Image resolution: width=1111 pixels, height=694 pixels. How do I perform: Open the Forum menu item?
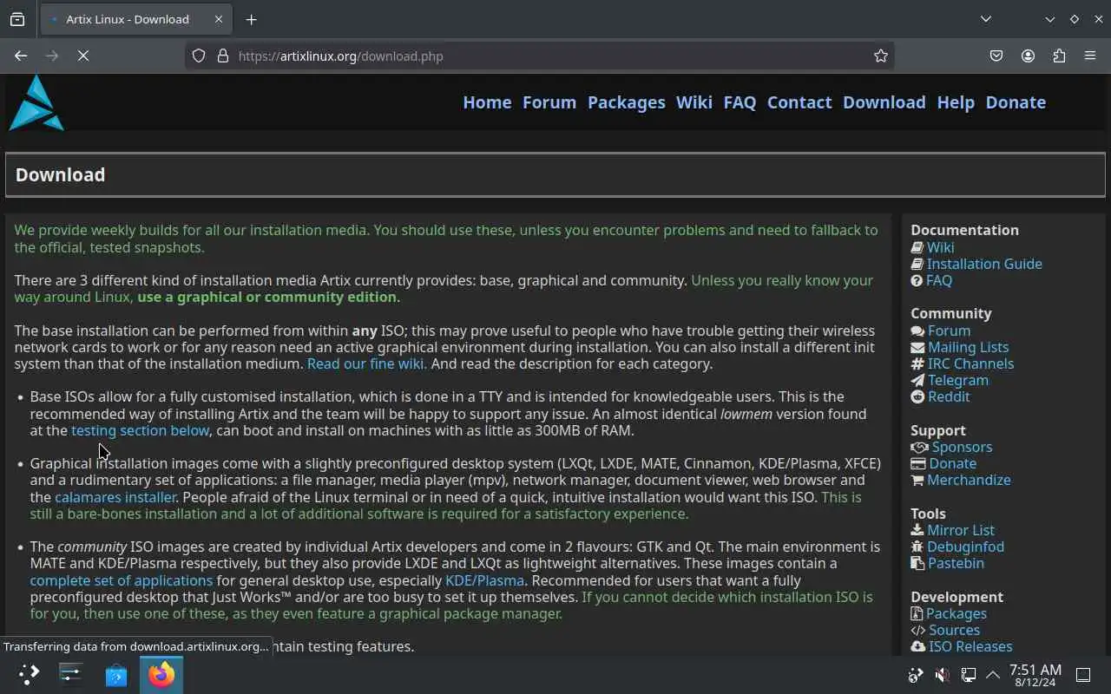tap(549, 102)
